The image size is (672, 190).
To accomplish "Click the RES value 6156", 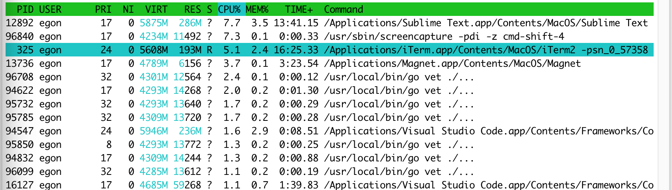I will pos(190,64).
